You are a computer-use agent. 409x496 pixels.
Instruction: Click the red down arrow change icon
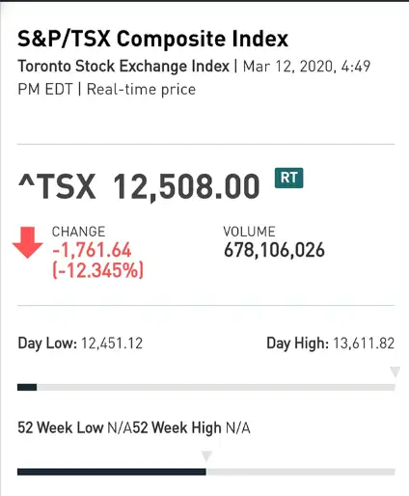pos(28,242)
